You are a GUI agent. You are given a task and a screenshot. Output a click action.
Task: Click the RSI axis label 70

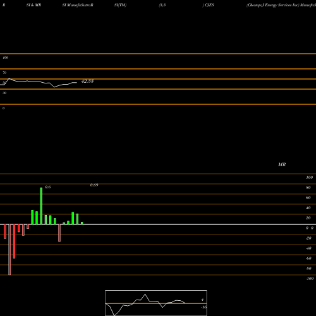click(4, 73)
